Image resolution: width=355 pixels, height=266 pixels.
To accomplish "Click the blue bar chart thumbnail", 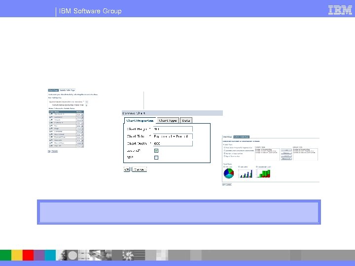I will [x=246, y=173].
